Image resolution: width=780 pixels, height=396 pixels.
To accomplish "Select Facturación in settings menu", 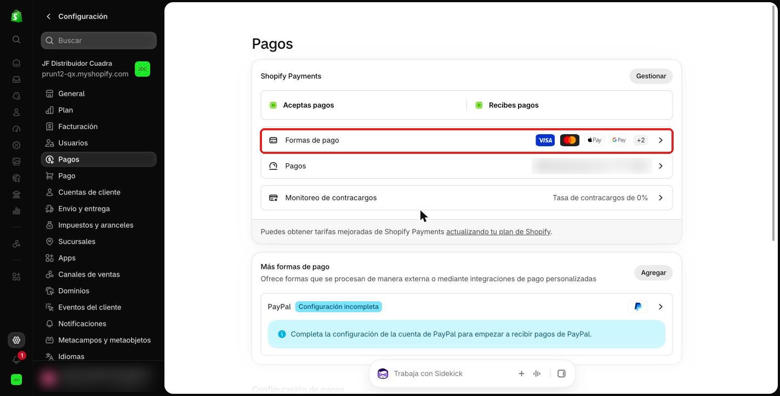I will pos(99,127).
